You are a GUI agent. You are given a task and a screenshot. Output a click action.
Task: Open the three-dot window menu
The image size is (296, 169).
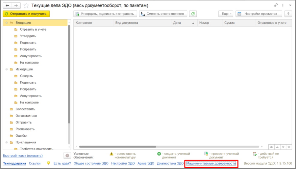click(x=283, y=6)
